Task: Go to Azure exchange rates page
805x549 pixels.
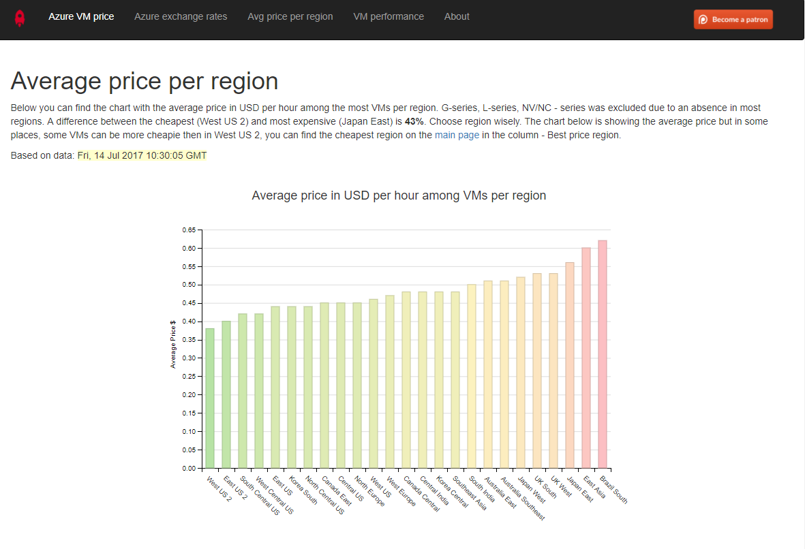Action: coord(181,16)
